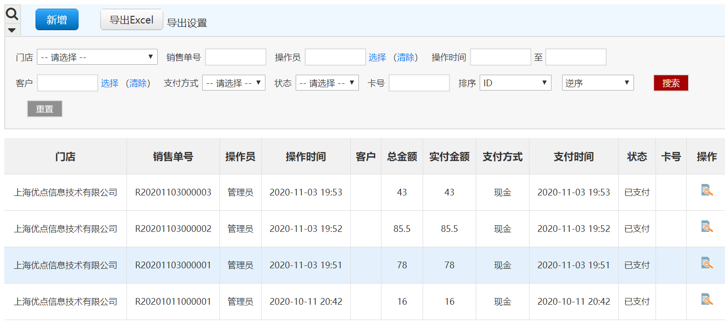Viewport: 725px width, 321px height.
Task: Click the 支付方式 column header
Action: click(x=503, y=156)
